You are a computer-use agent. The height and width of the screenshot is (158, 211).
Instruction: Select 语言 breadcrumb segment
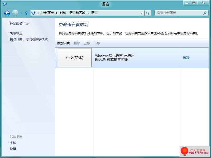(x=94, y=13)
